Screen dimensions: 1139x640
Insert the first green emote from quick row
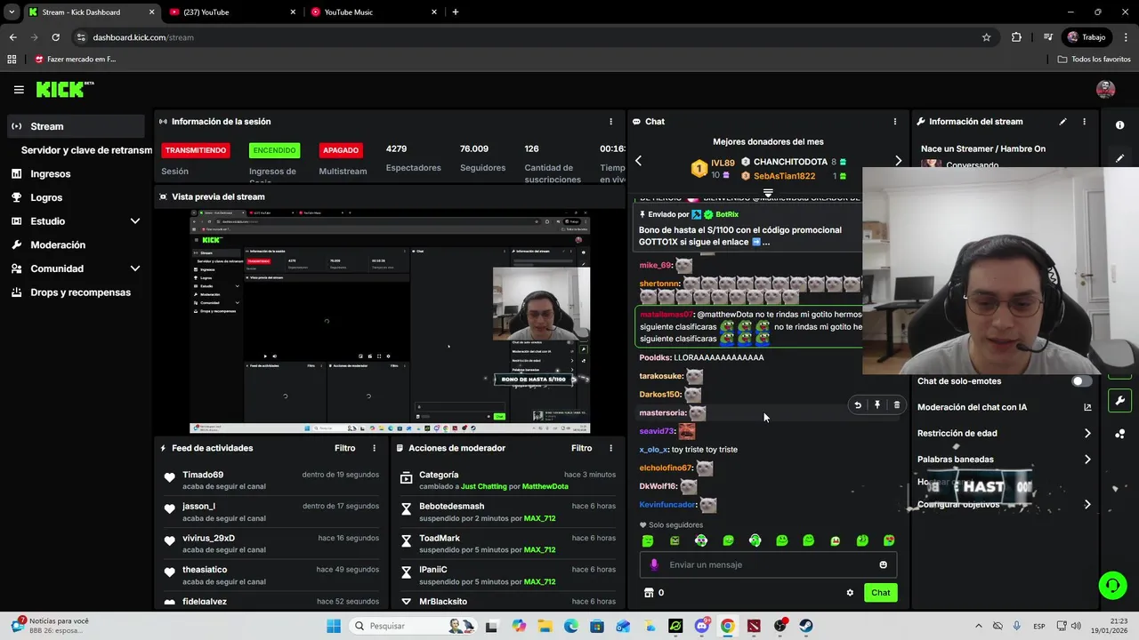[x=648, y=540]
